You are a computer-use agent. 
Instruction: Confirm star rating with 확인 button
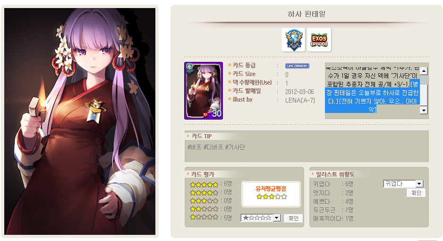tap(293, 218)
